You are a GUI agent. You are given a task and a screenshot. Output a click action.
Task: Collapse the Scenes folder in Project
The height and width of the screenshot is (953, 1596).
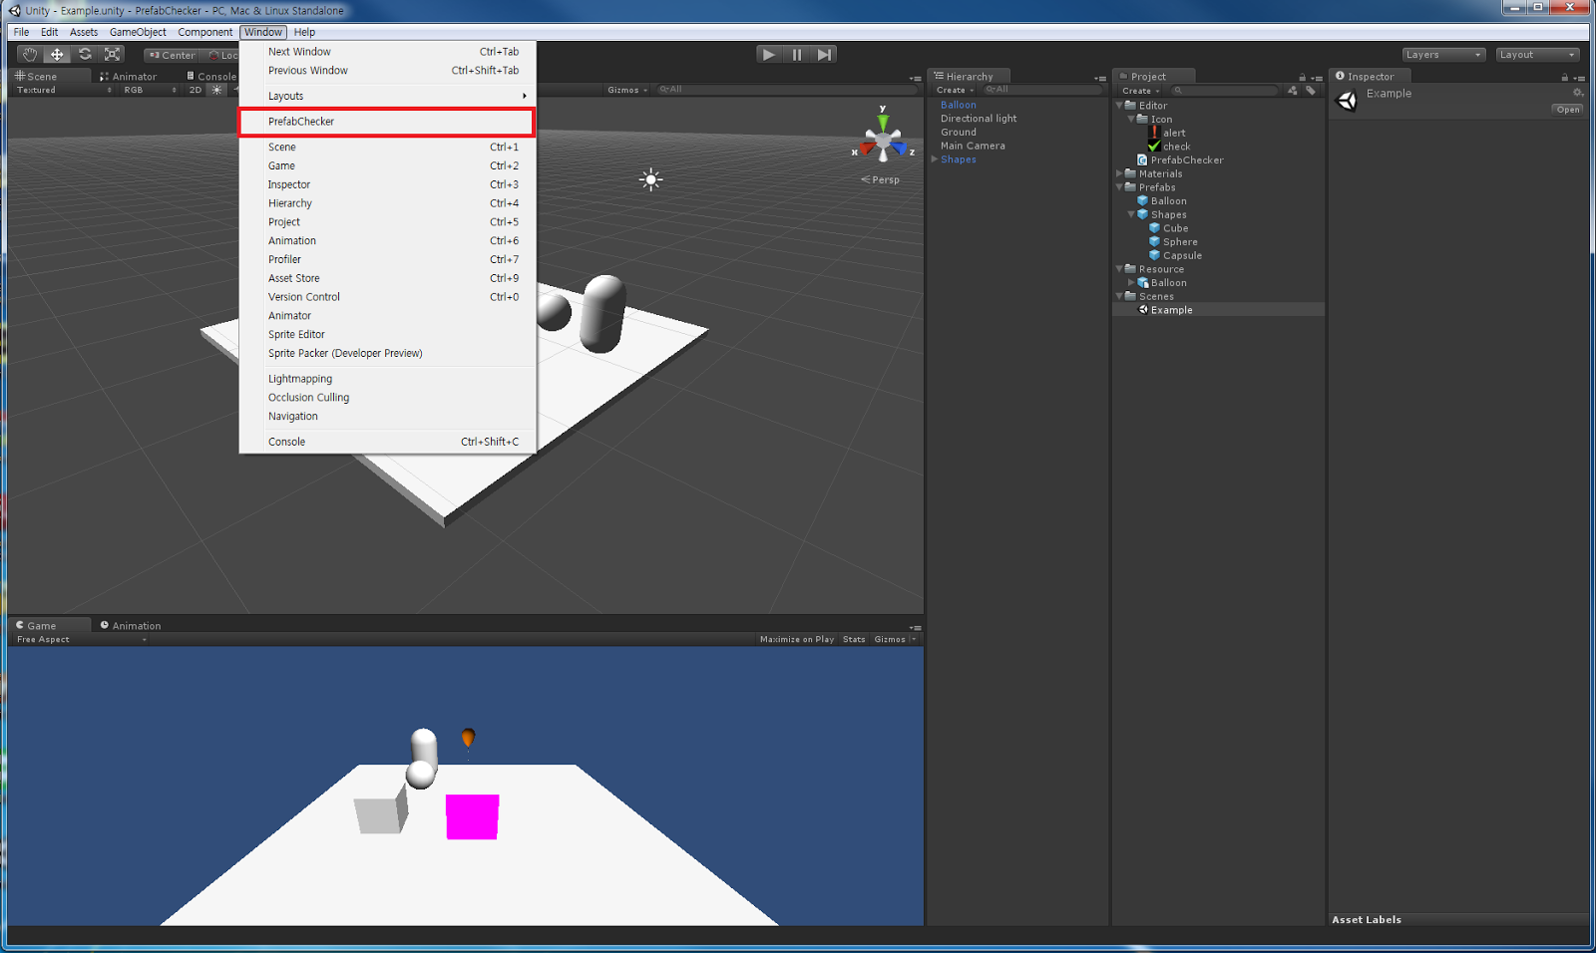pos(1120,296)
